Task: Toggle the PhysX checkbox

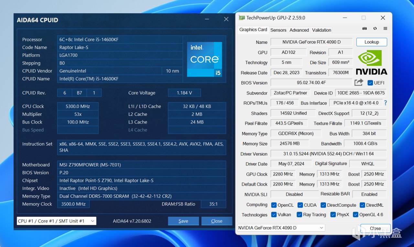Action: 333,215
